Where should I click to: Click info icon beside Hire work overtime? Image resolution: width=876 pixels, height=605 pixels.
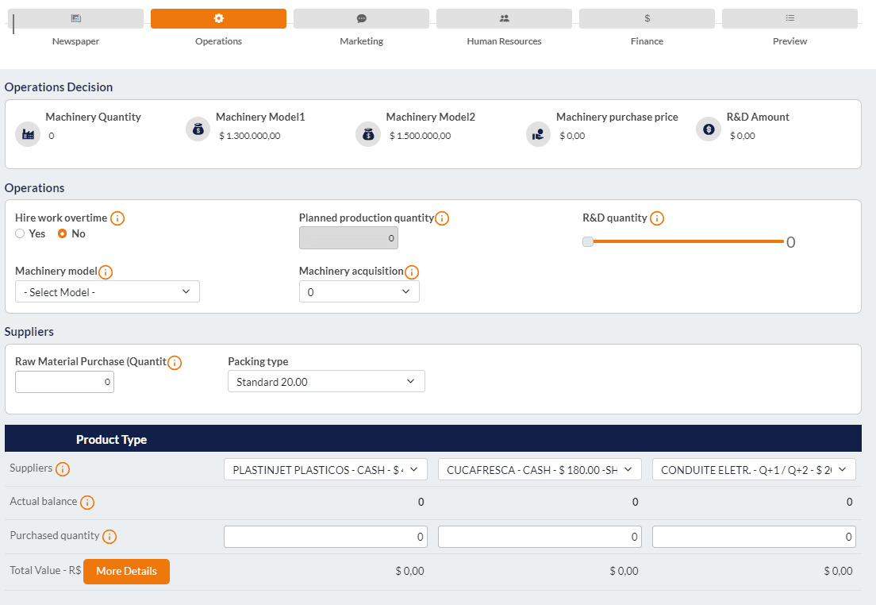(117, 218)
